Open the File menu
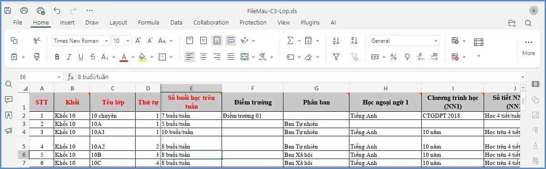 coord(18,23)
